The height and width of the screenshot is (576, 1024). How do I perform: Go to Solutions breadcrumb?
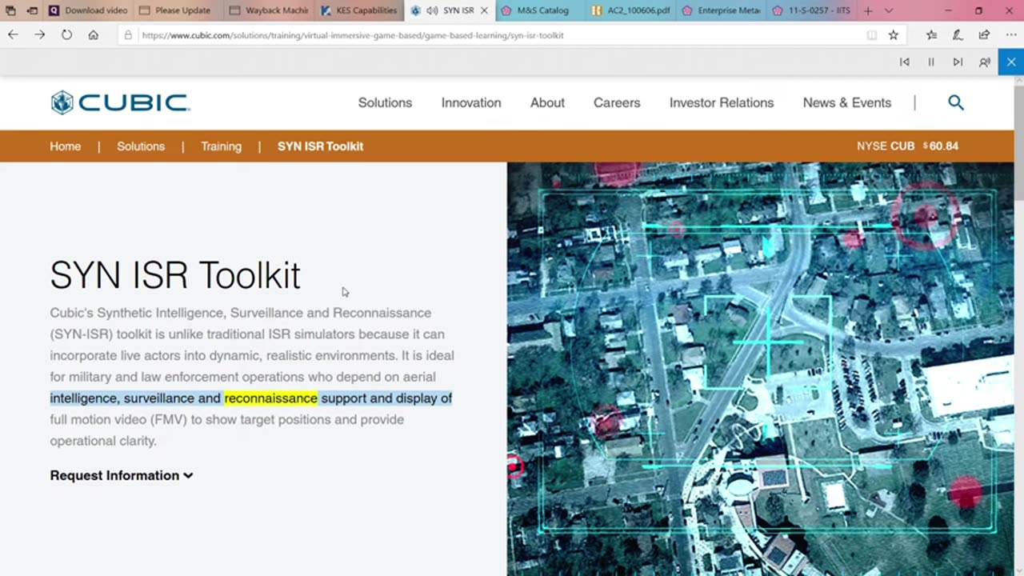click(x=141, y=146)
